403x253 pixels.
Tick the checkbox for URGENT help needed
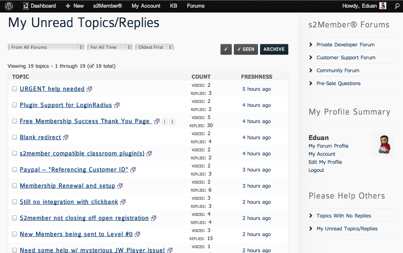pos(15,89)
